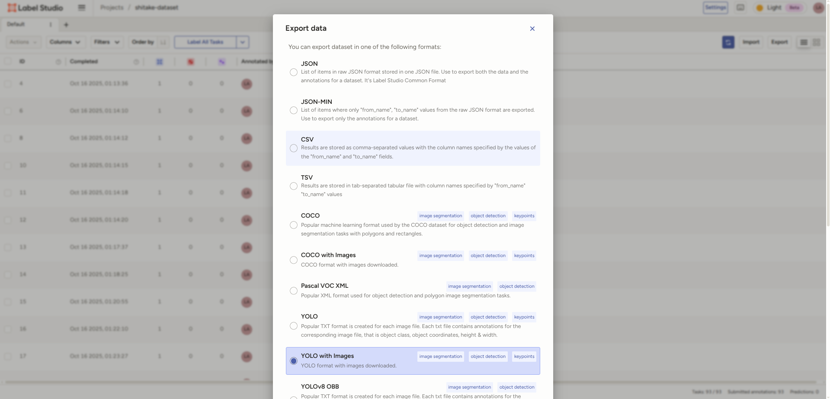The image size is (830, 399).
Task: Choose the JSON export format
Action: point(294,72)
